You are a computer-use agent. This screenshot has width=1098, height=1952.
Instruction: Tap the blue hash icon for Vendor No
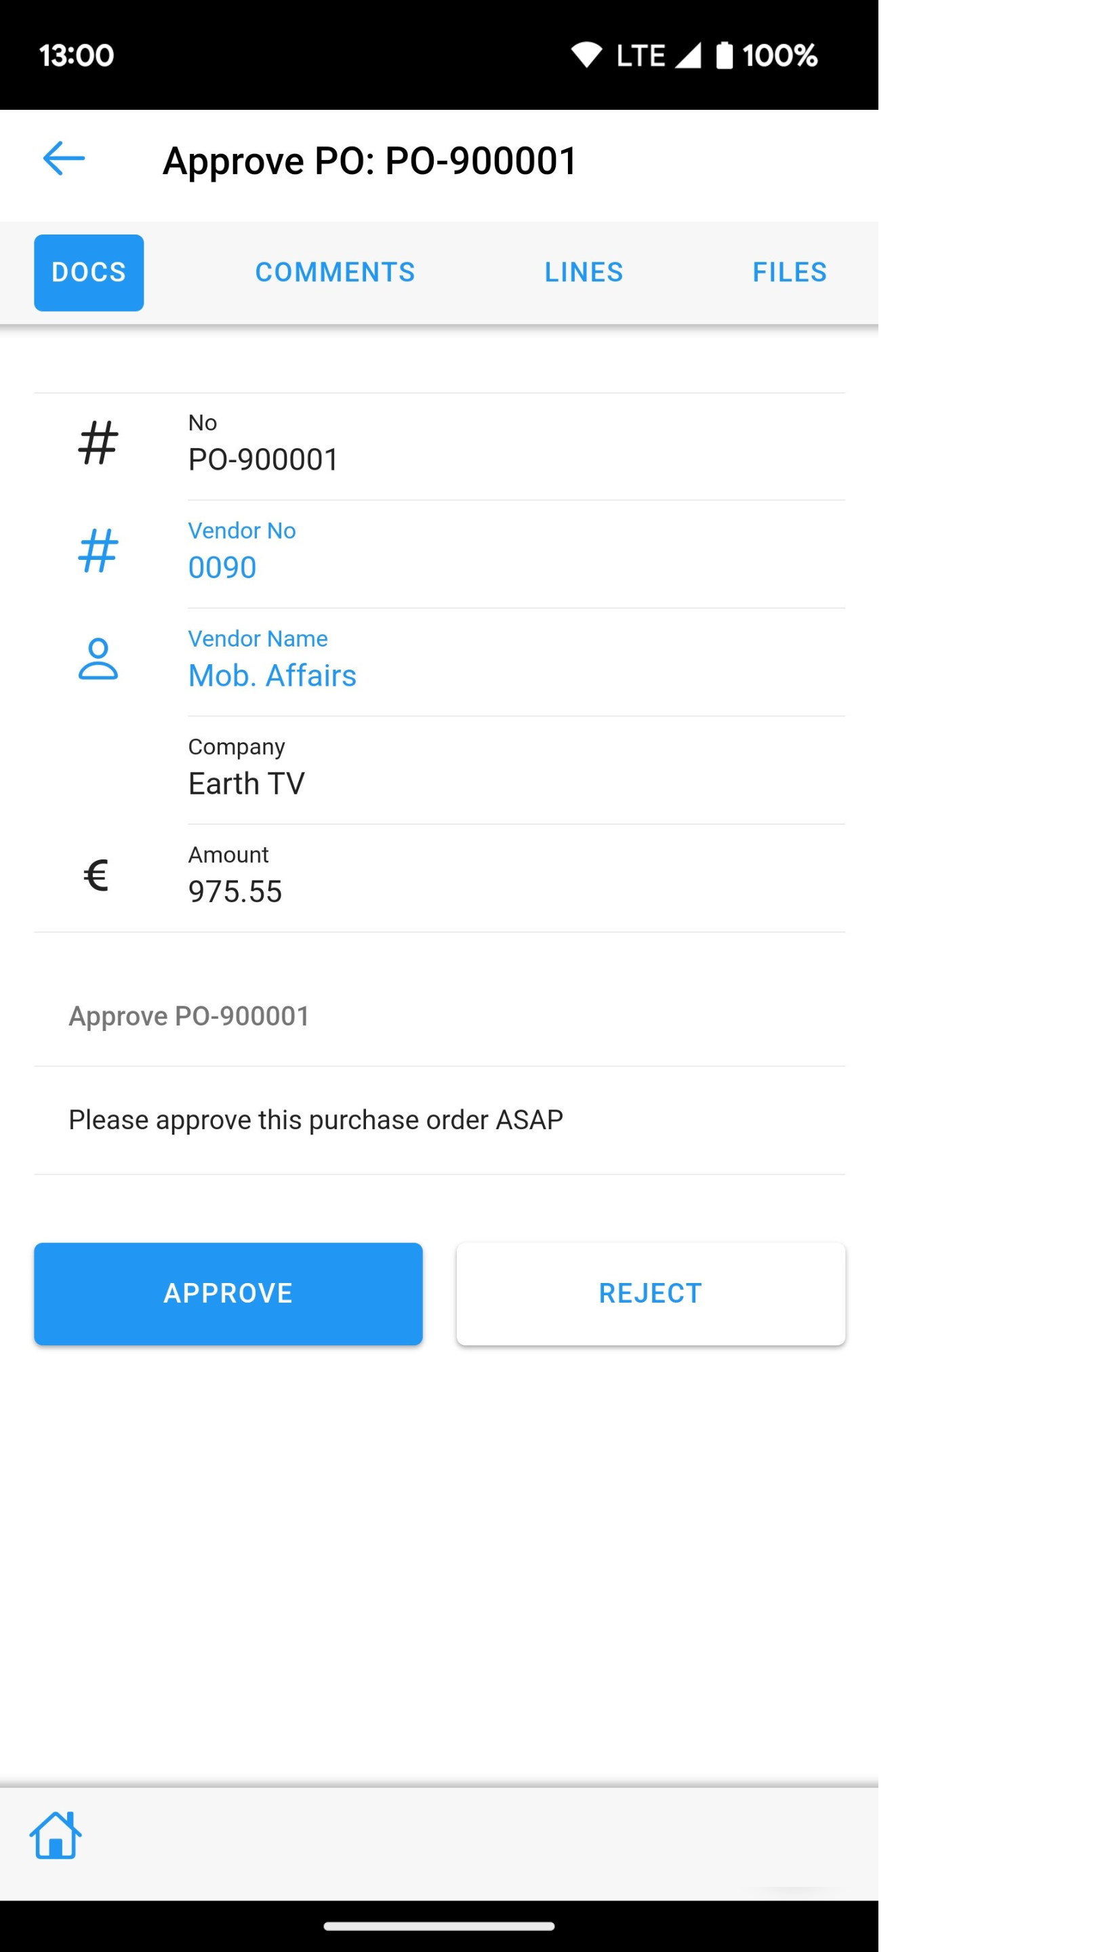98,551
